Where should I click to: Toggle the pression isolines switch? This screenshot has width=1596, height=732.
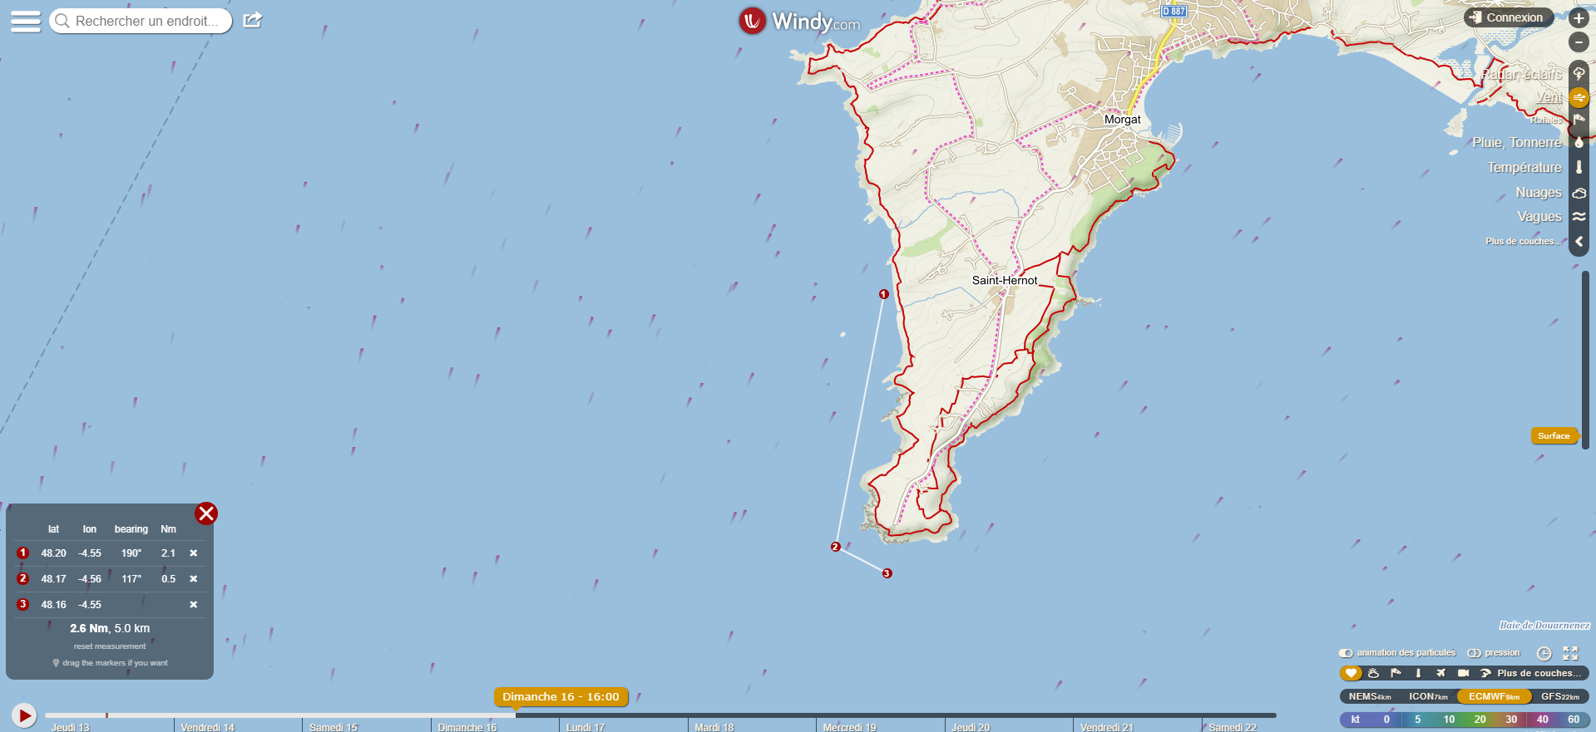coord(1474,653)
